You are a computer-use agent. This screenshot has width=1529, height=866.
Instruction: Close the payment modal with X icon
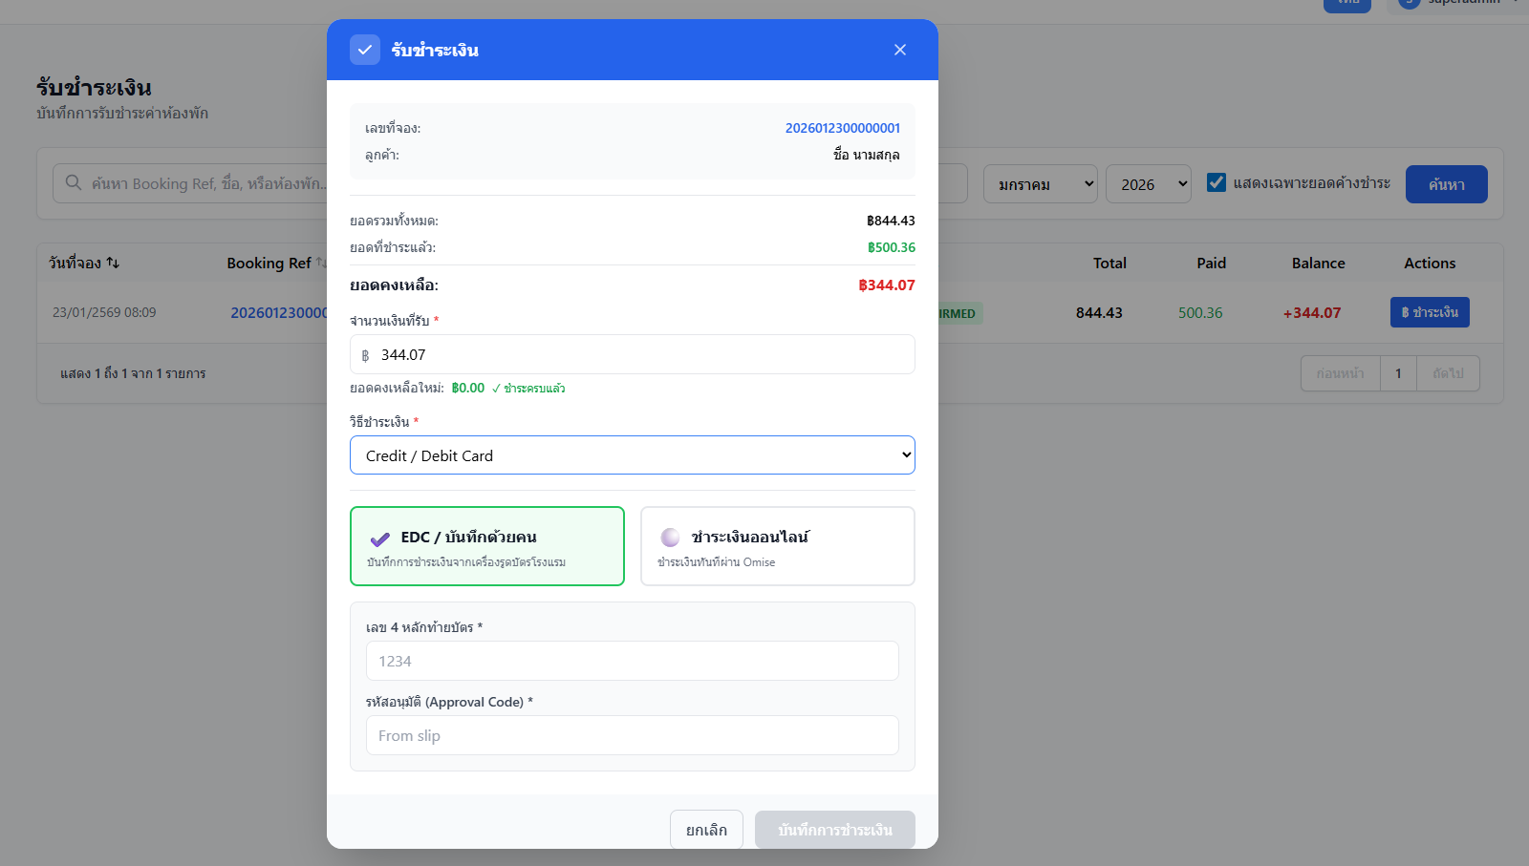pos(899,50)
